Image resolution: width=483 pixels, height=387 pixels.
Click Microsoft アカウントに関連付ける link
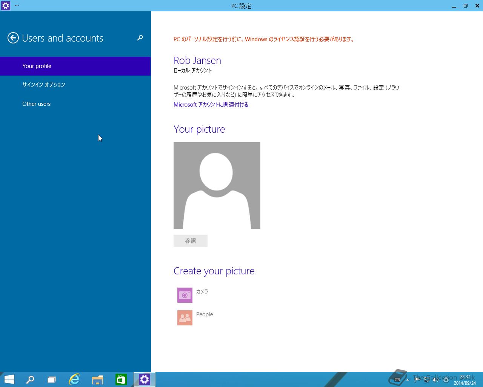pyautogui.click(x=211, y=105)
